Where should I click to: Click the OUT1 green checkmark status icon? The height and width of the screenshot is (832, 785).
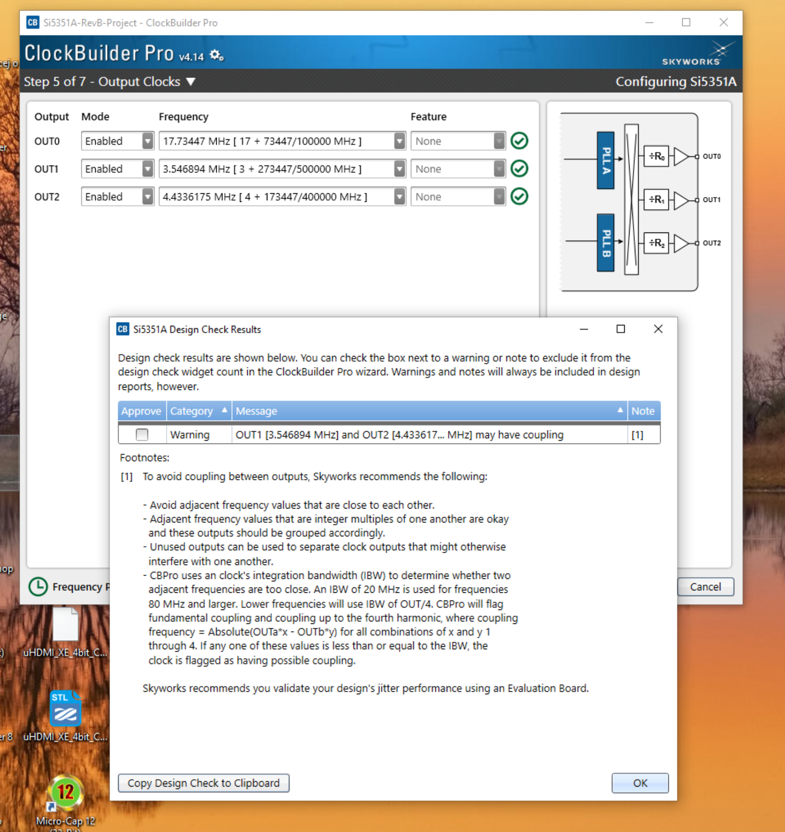coord(519,169)
